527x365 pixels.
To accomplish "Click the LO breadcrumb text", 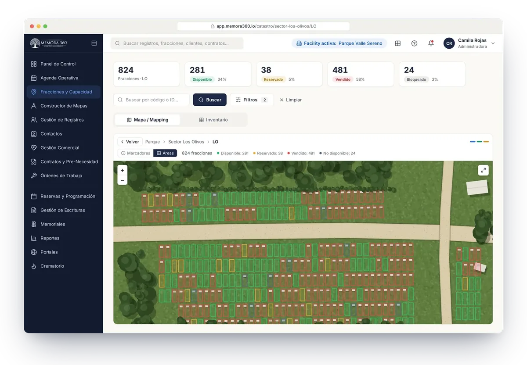I will [x=215, y=142].
